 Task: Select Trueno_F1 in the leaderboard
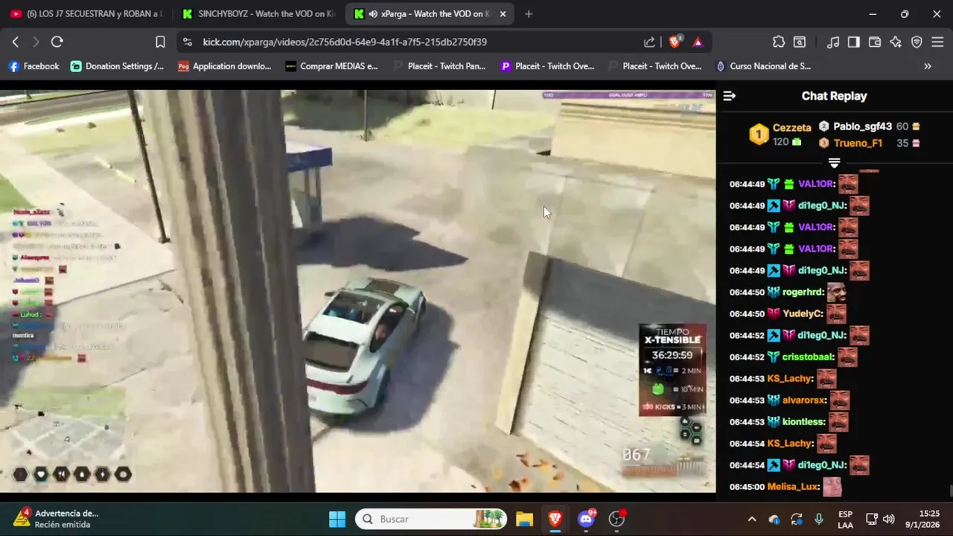point(858,143)
